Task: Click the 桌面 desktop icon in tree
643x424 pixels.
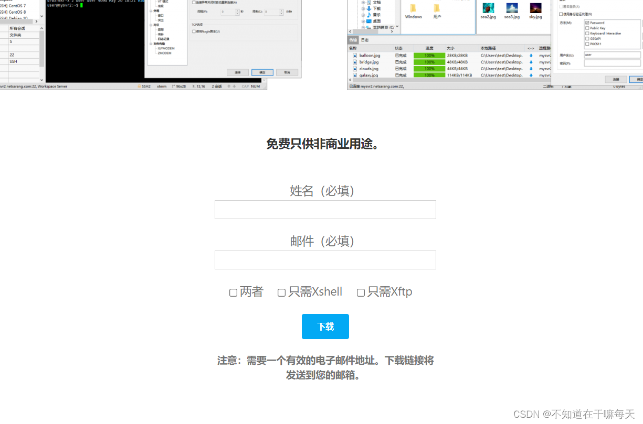Action: point(369,21)
